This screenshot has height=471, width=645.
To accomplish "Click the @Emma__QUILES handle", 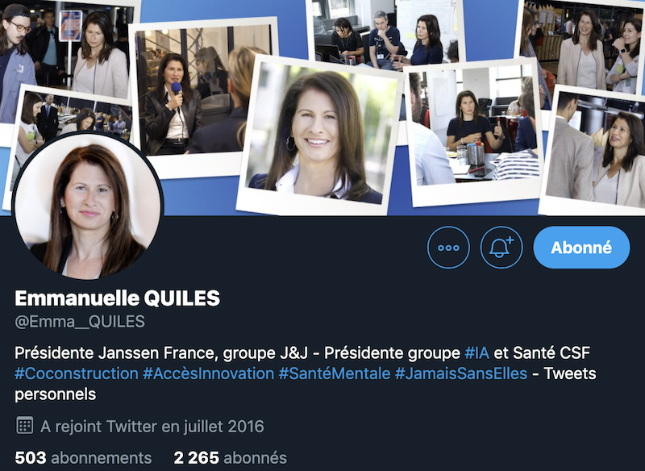I will (x=80, y=321).
